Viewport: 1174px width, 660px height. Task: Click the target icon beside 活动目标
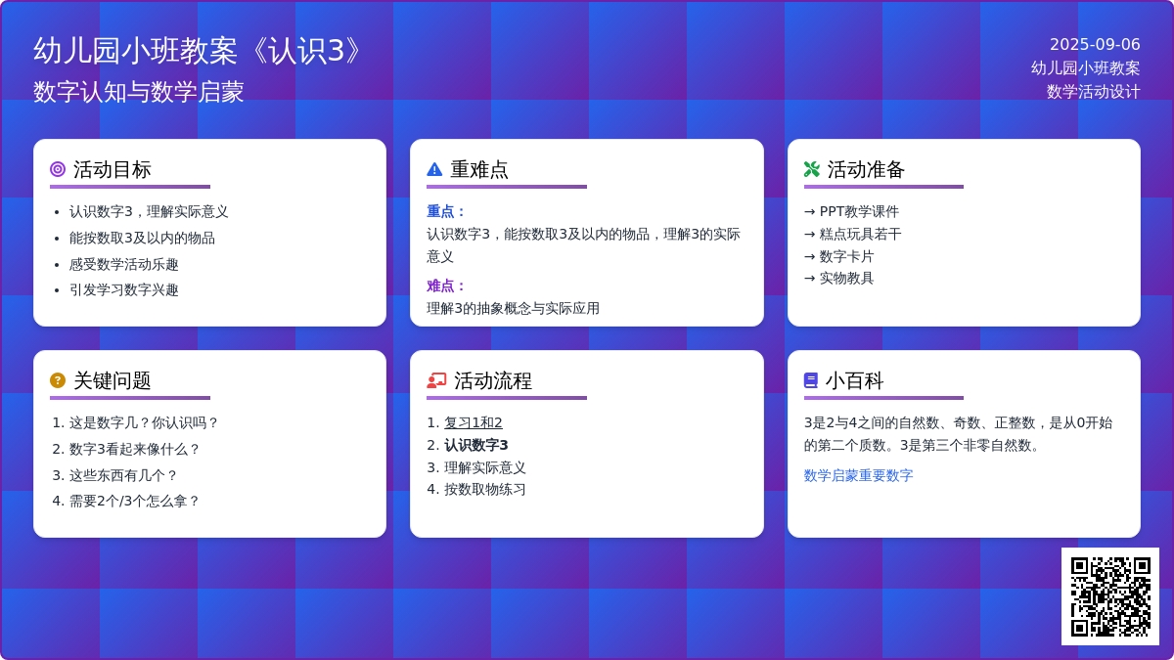point(58,169)
